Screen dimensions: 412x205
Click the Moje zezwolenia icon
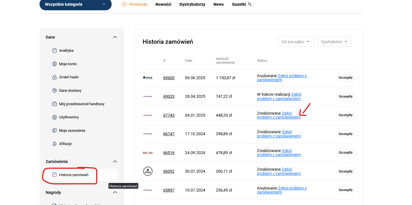[x=54, y=130]
